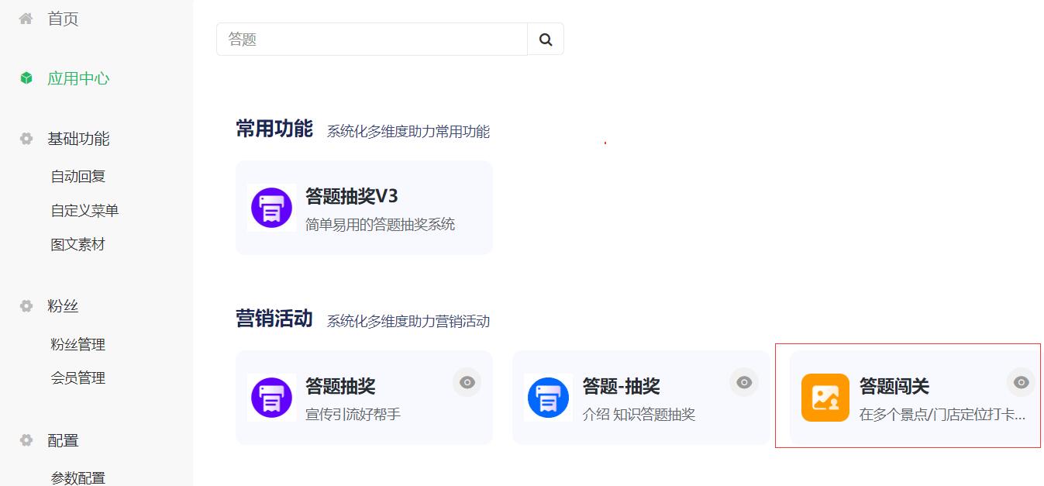Toggle the eye icon on 答题闯关 card

pos(1021,382)
